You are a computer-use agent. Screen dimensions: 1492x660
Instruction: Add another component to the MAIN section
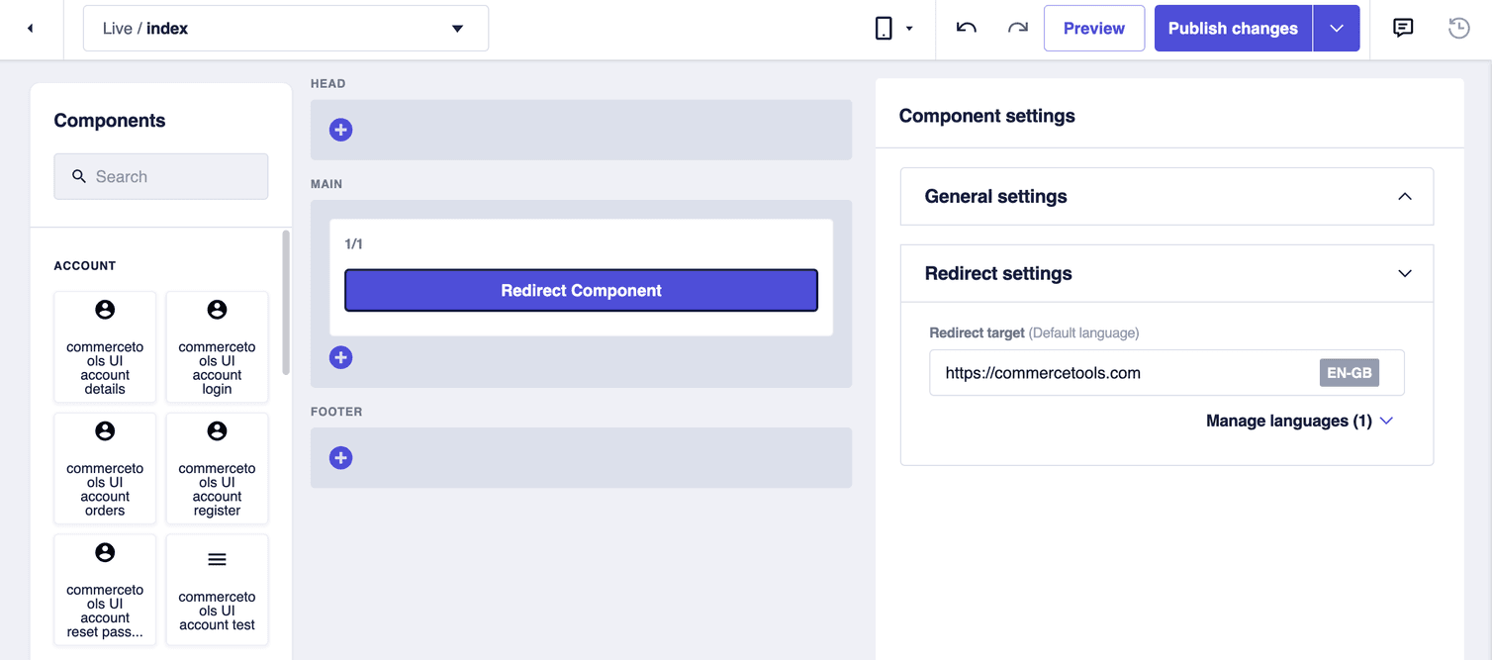point(340,357)
